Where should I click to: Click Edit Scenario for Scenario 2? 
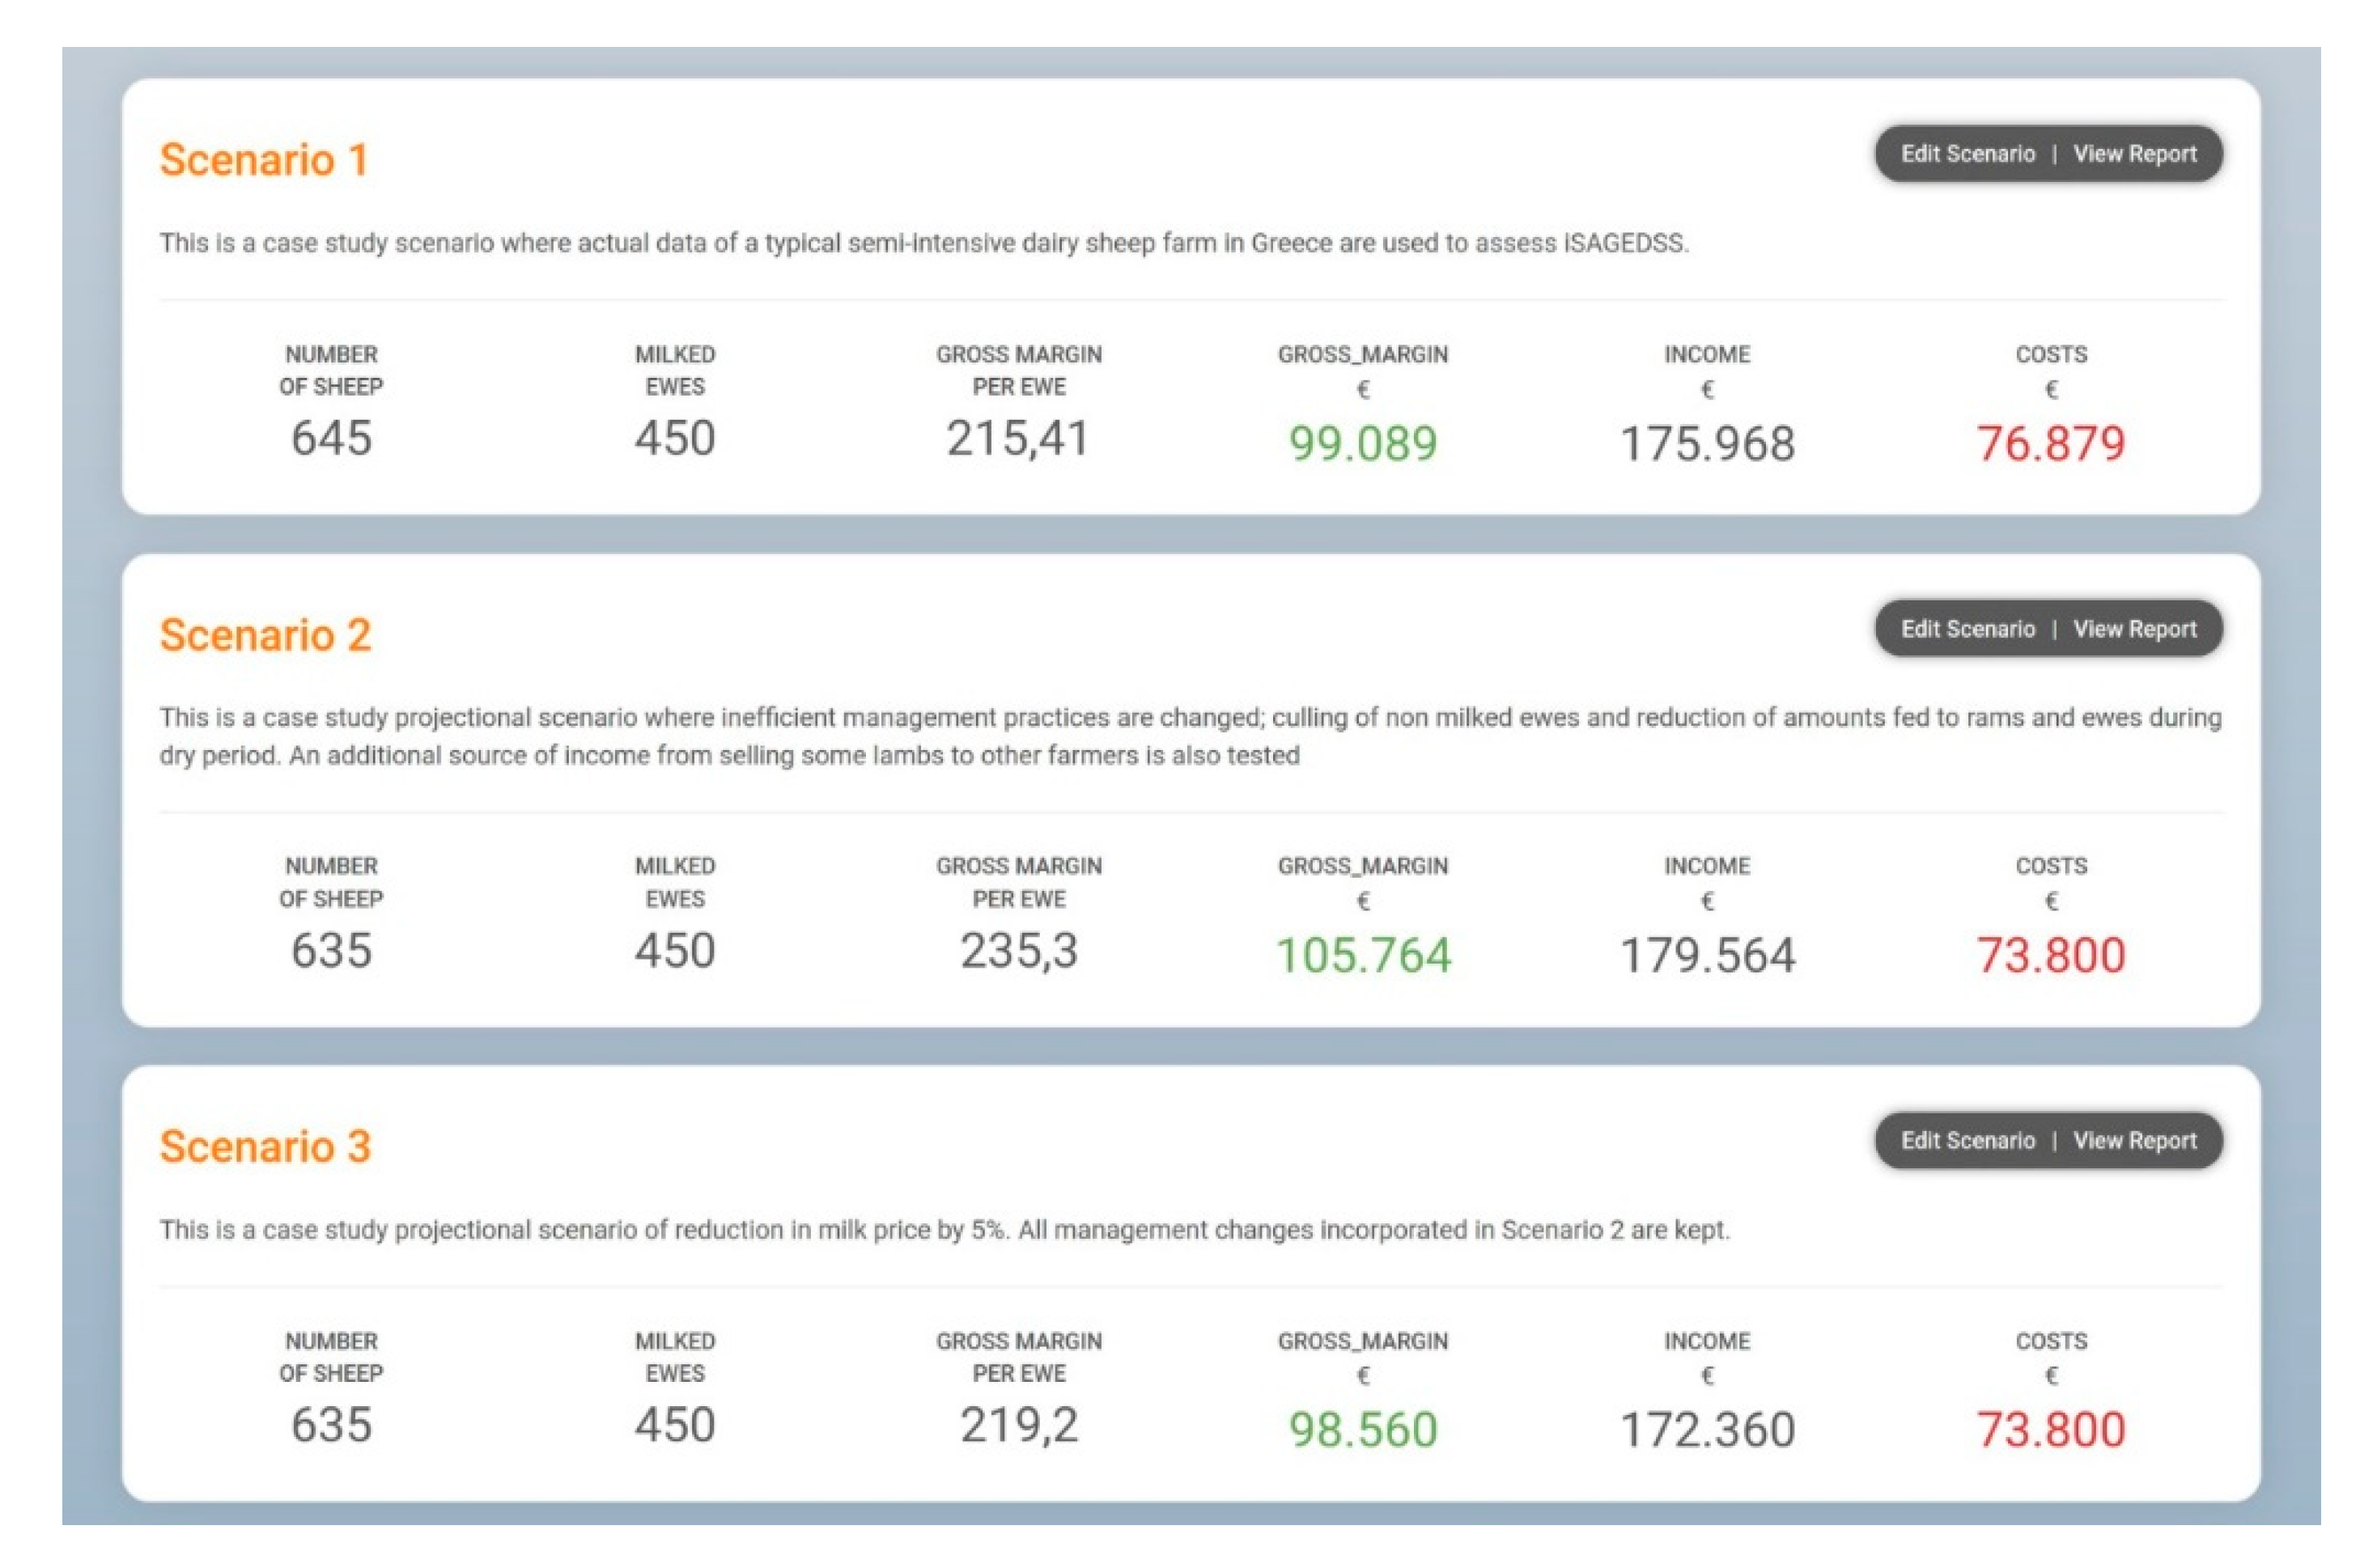tap(1967, 629)
